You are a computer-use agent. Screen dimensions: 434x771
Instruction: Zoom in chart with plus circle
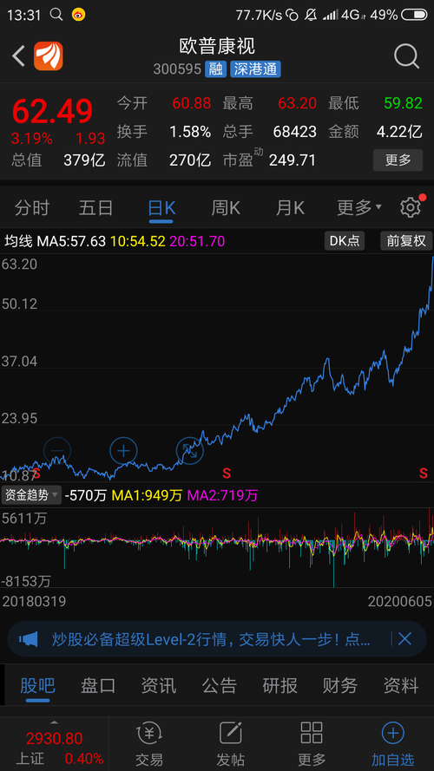pos(123,450)
